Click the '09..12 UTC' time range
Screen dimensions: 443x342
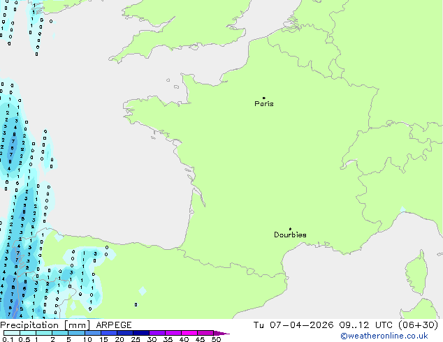tap(366, 325)
